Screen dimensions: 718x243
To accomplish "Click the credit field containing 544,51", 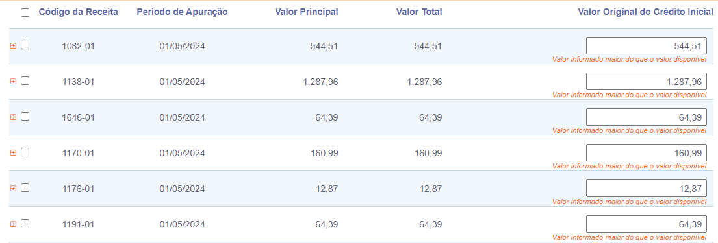I will tap(647, 45).
